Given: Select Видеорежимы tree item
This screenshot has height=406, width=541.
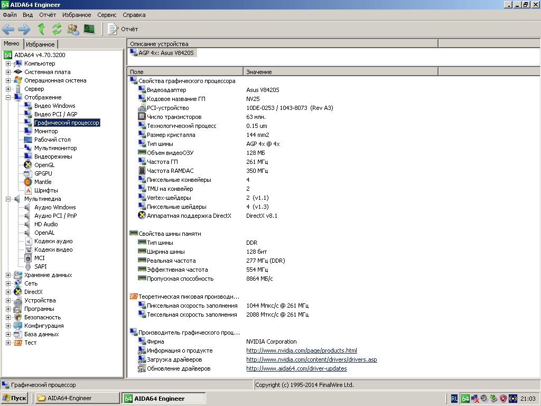Looking at the screenshot, I should [x=53, y=156].
